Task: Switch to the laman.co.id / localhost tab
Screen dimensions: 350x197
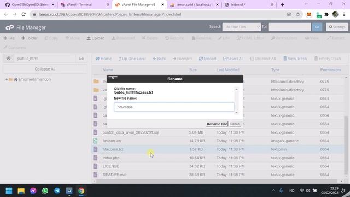Action: tap(194, 4)
